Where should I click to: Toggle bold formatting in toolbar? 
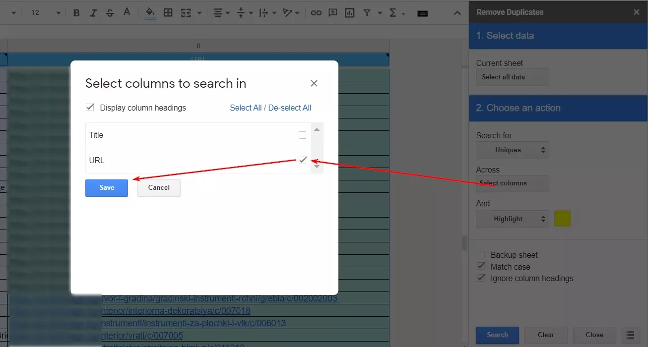[76, 13]
